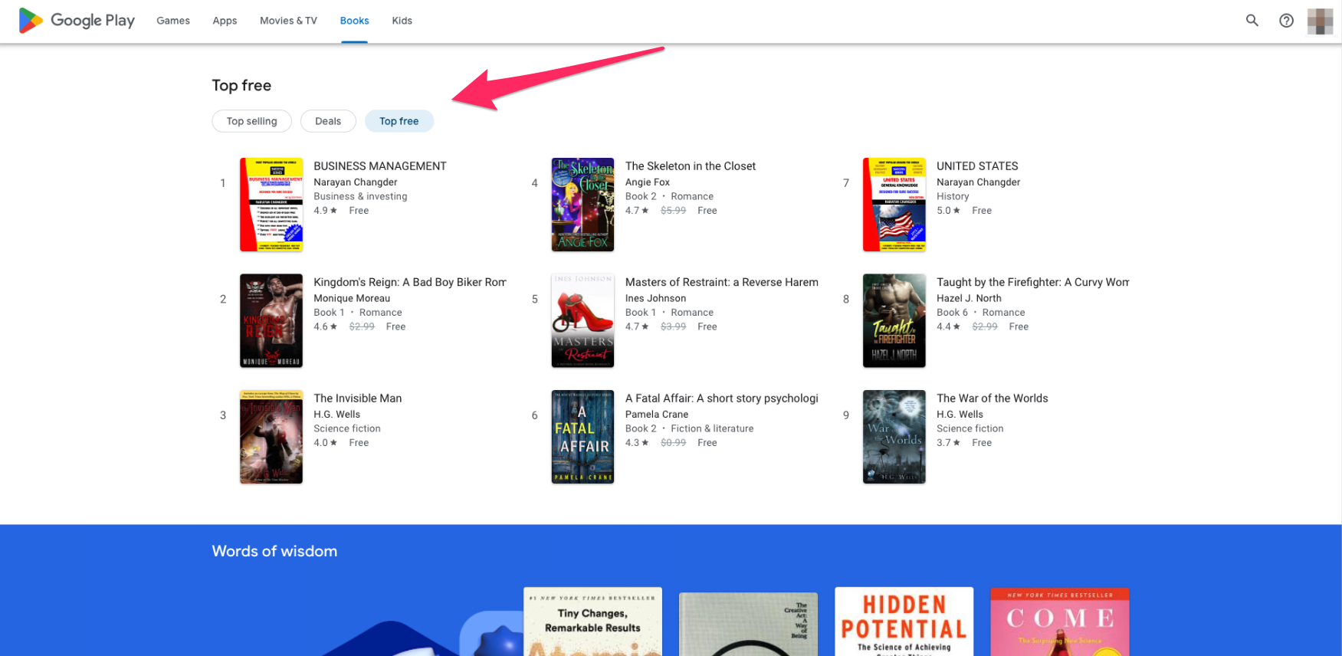Click author name Angie Fox
Viewport: 1342px width, 656px height.
coord(648,182)
